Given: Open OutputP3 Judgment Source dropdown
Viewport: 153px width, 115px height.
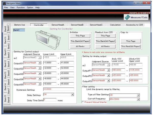Looking at the screenshot, I should pos(108,81).
